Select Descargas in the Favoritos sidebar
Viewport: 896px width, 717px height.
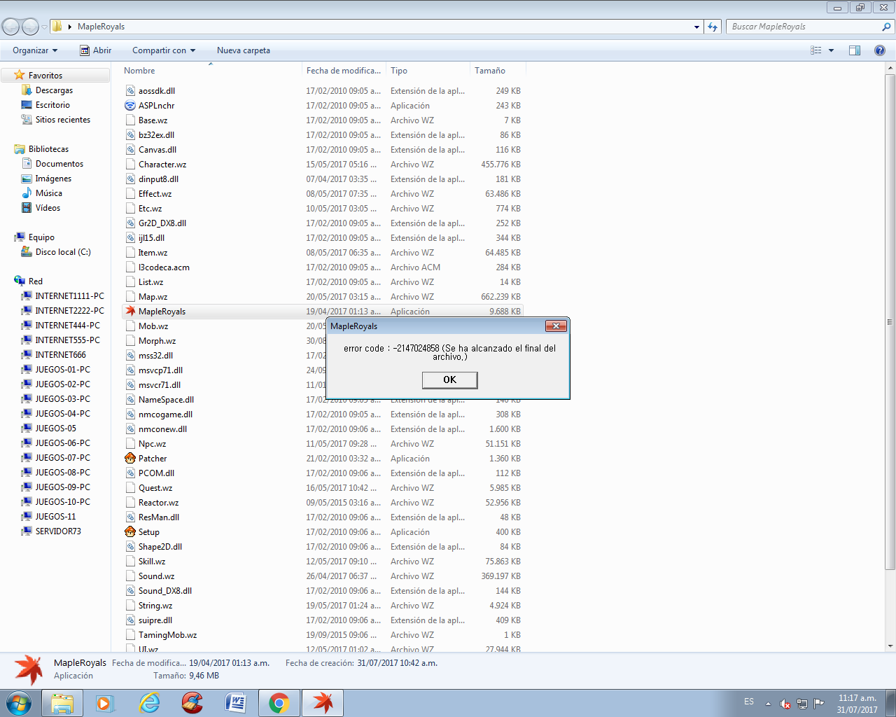tap(54, 90)
